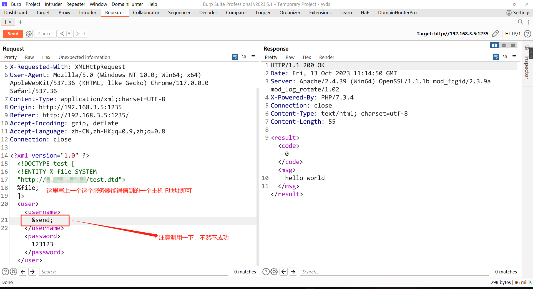Go to previous response search match

[283, 271]
